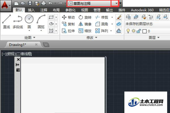The width and height of the screenshot is (170, 113).
Task: Expand the 阵列 array dropdown arrow
Action: click(x=111, y=31)
